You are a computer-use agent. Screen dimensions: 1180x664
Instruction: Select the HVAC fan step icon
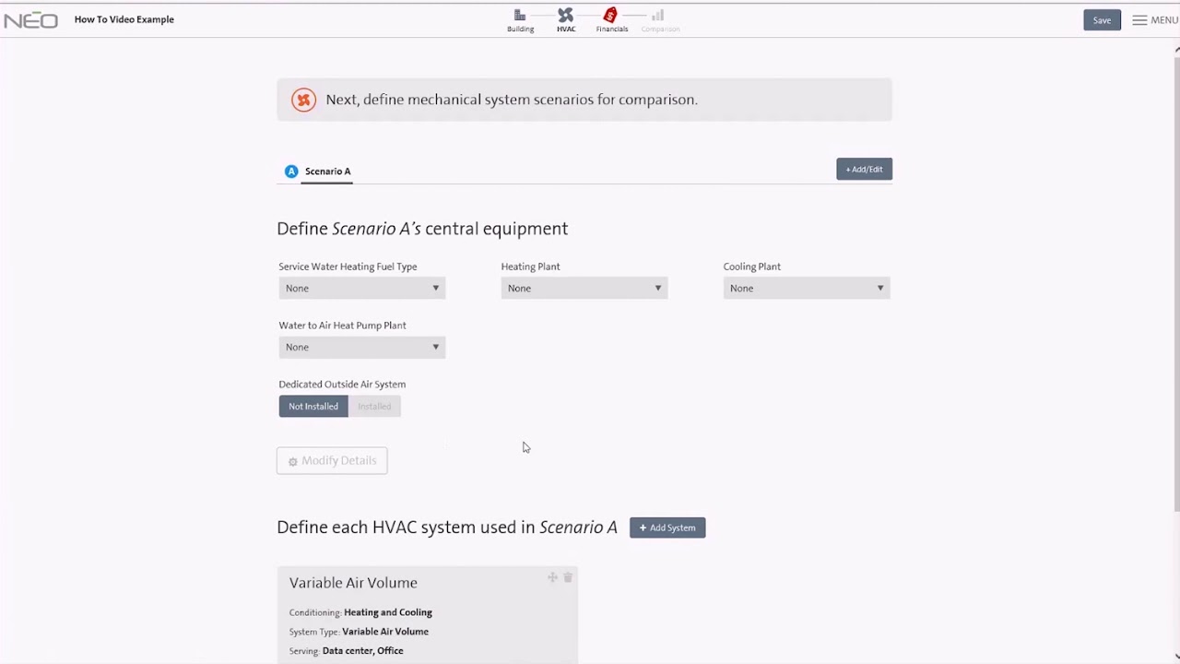pos(566,15)
